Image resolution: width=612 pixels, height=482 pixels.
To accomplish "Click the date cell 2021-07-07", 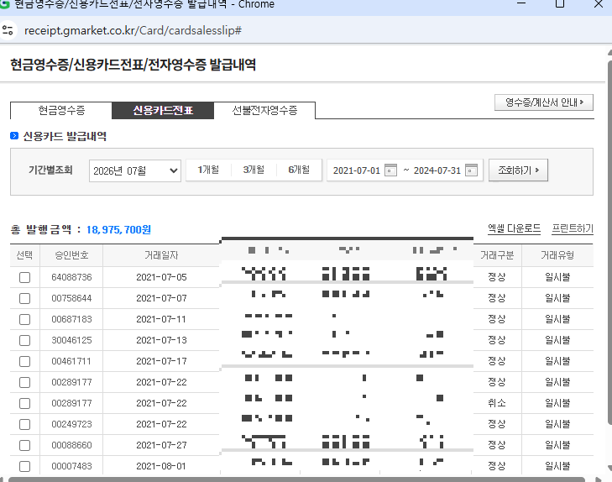I will [161, 298].
